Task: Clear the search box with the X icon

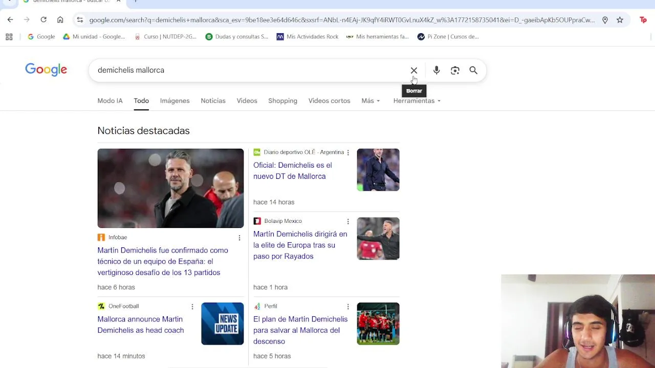Action: point(414,70)
